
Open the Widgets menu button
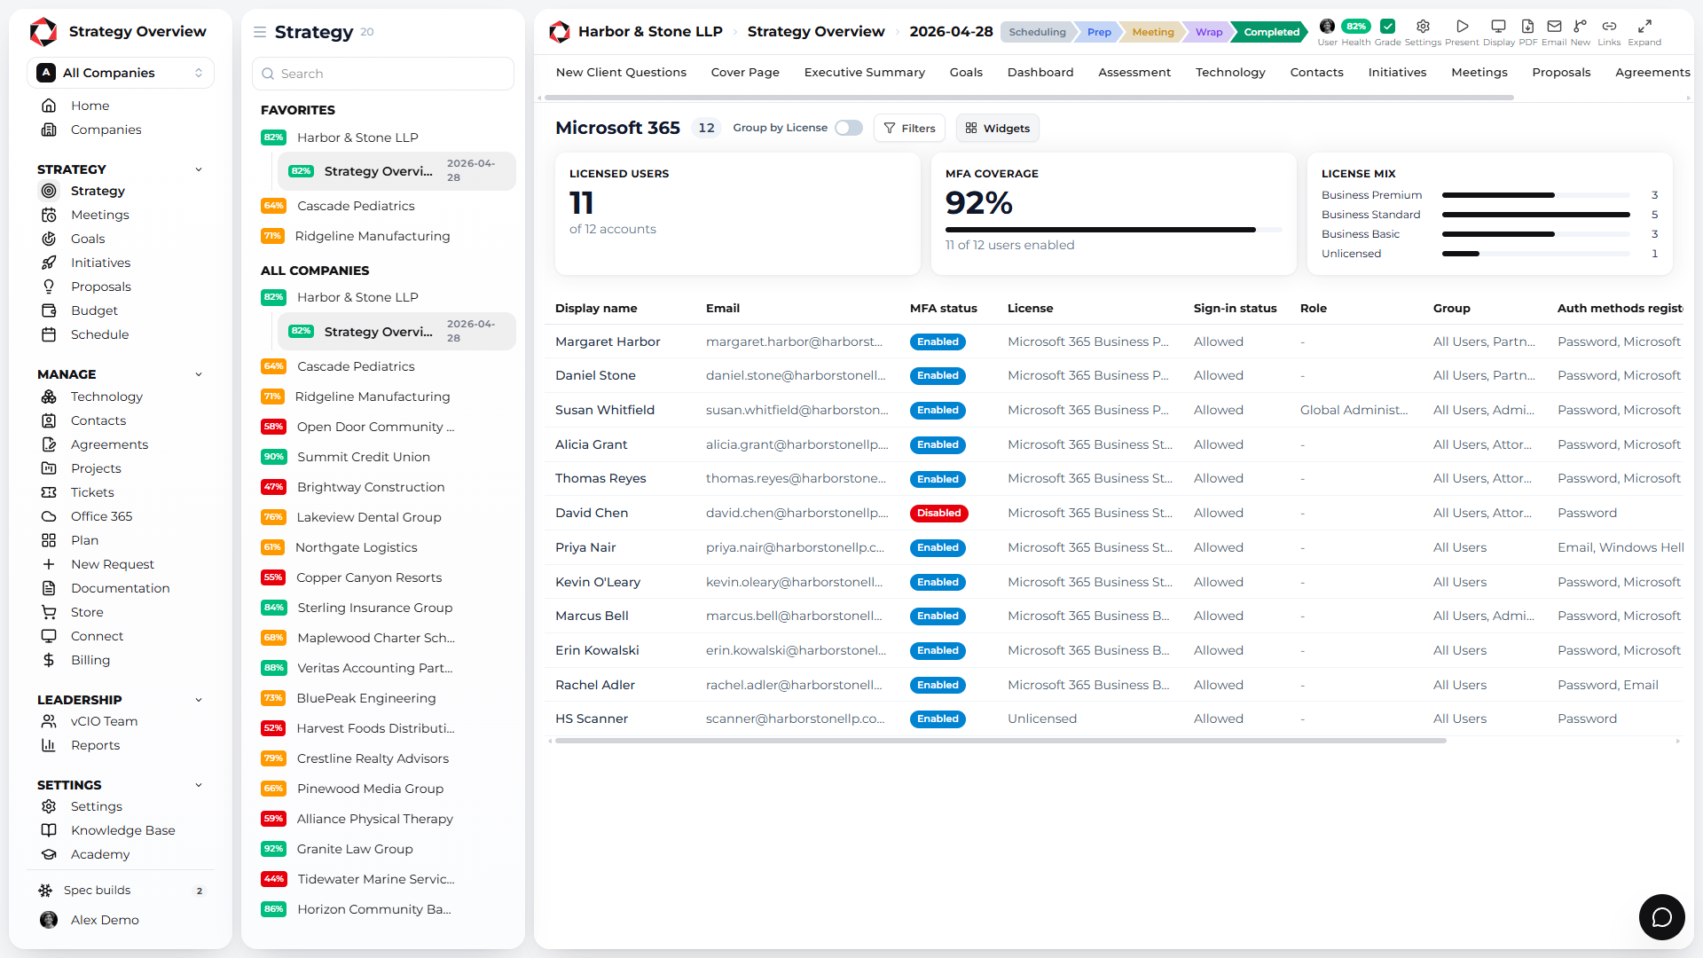pyautogui.click(x=997, y=128)
